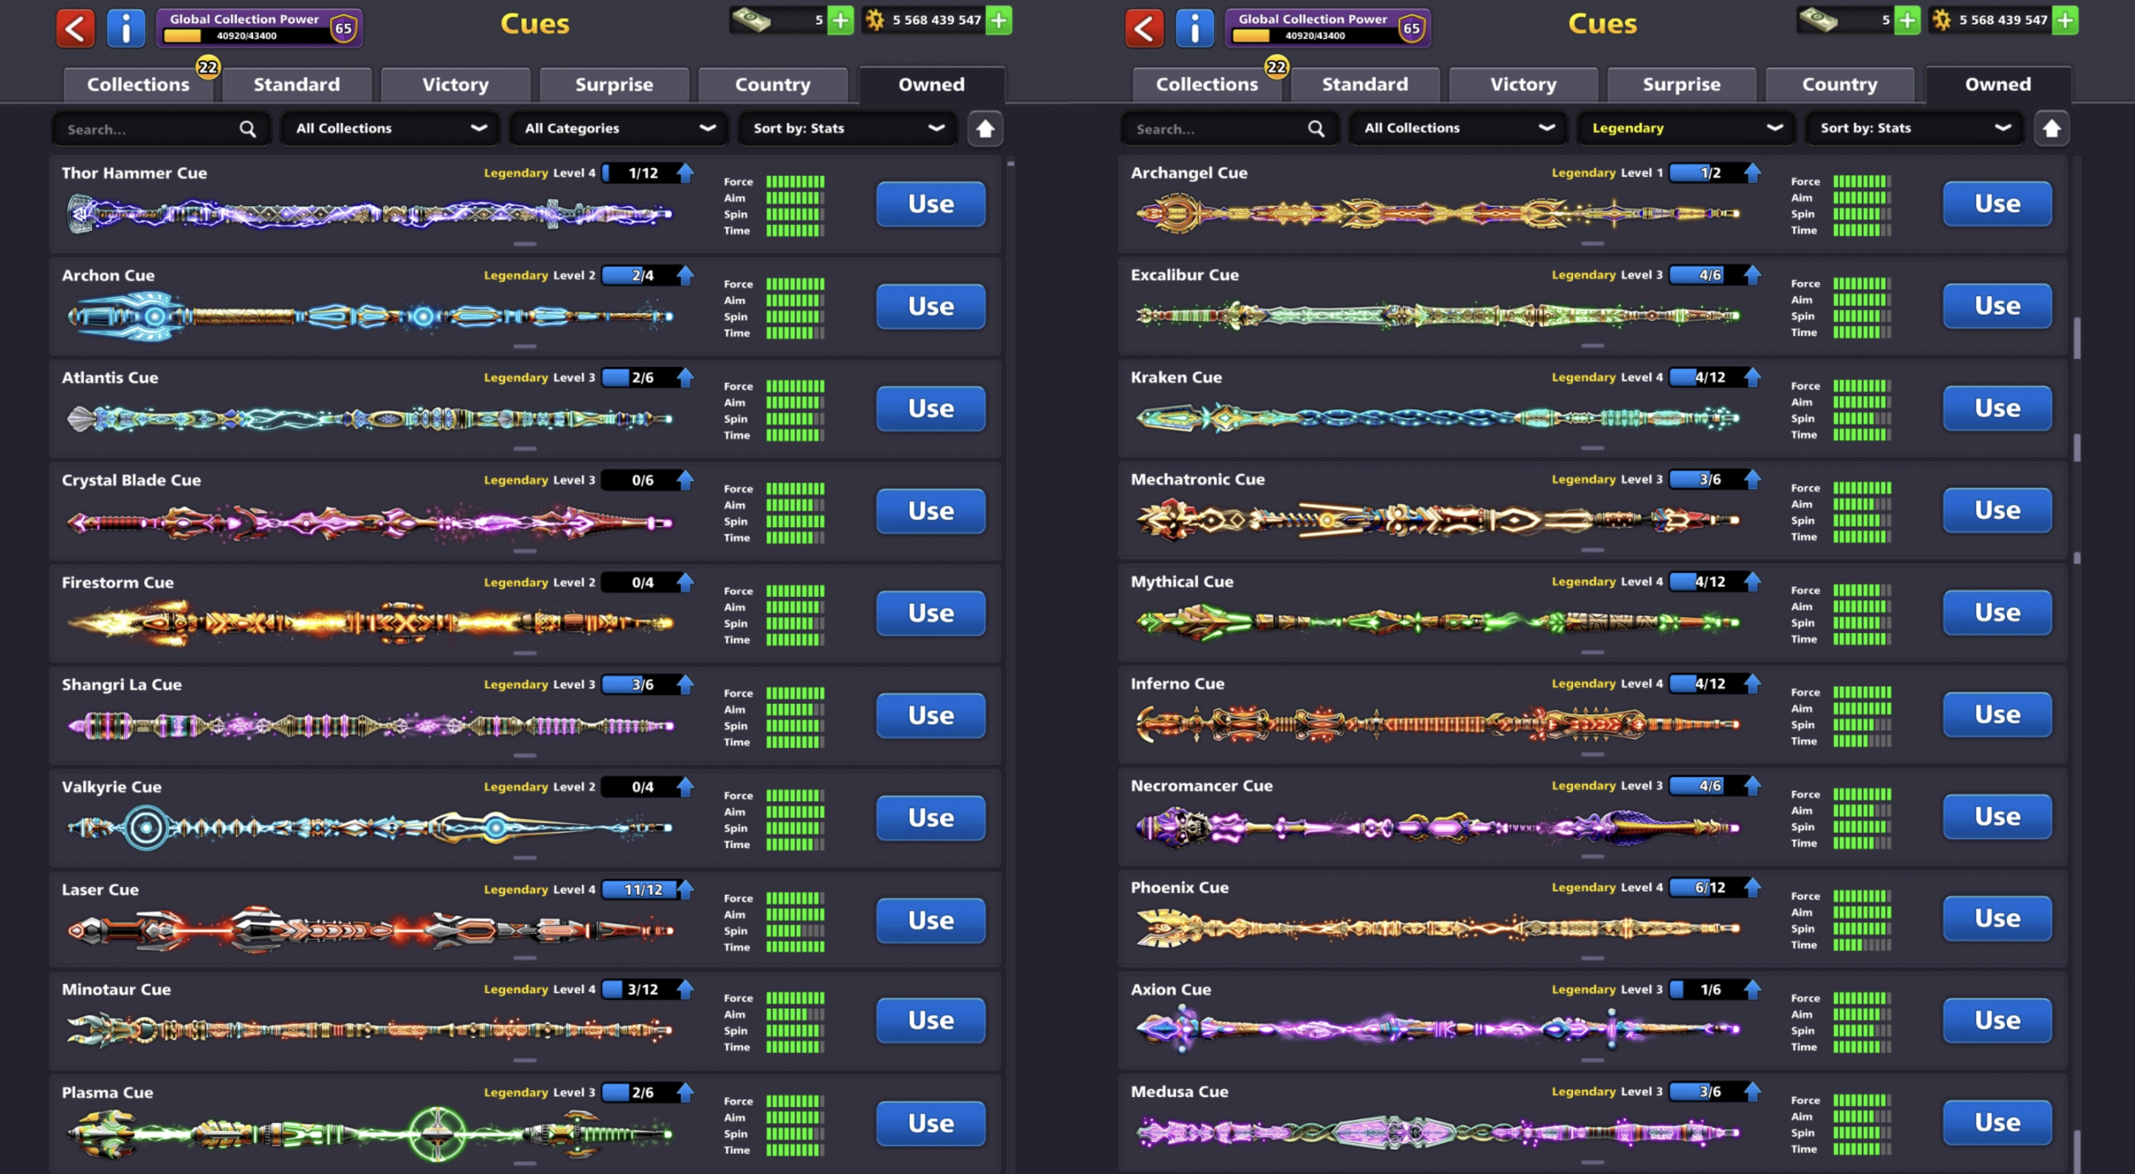Click the search magnifier in left panel
Screen dimensions: 2135x1174
pos(247,129)
